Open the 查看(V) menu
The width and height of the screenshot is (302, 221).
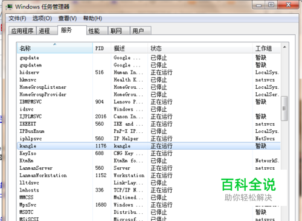coord(68,19)
